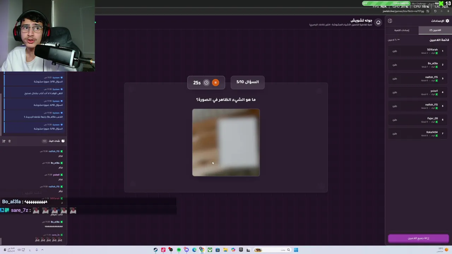Image resolution: width=452 pixels, height=254 pixels.
Task: Click the picture question text above the blurred image
Action: 226,100
